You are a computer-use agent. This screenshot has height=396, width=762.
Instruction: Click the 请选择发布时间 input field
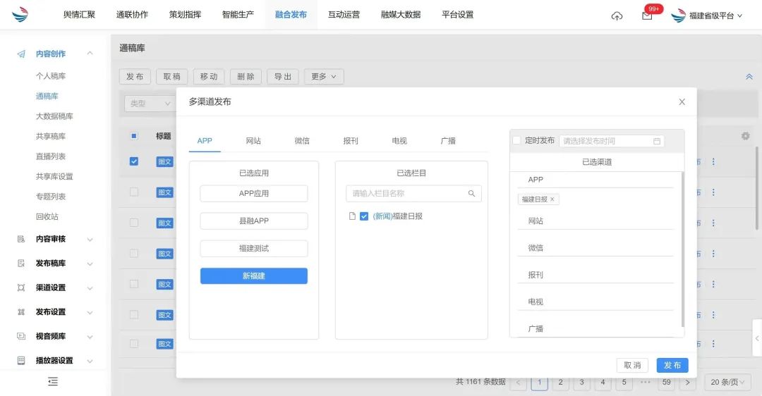point(605,141)
